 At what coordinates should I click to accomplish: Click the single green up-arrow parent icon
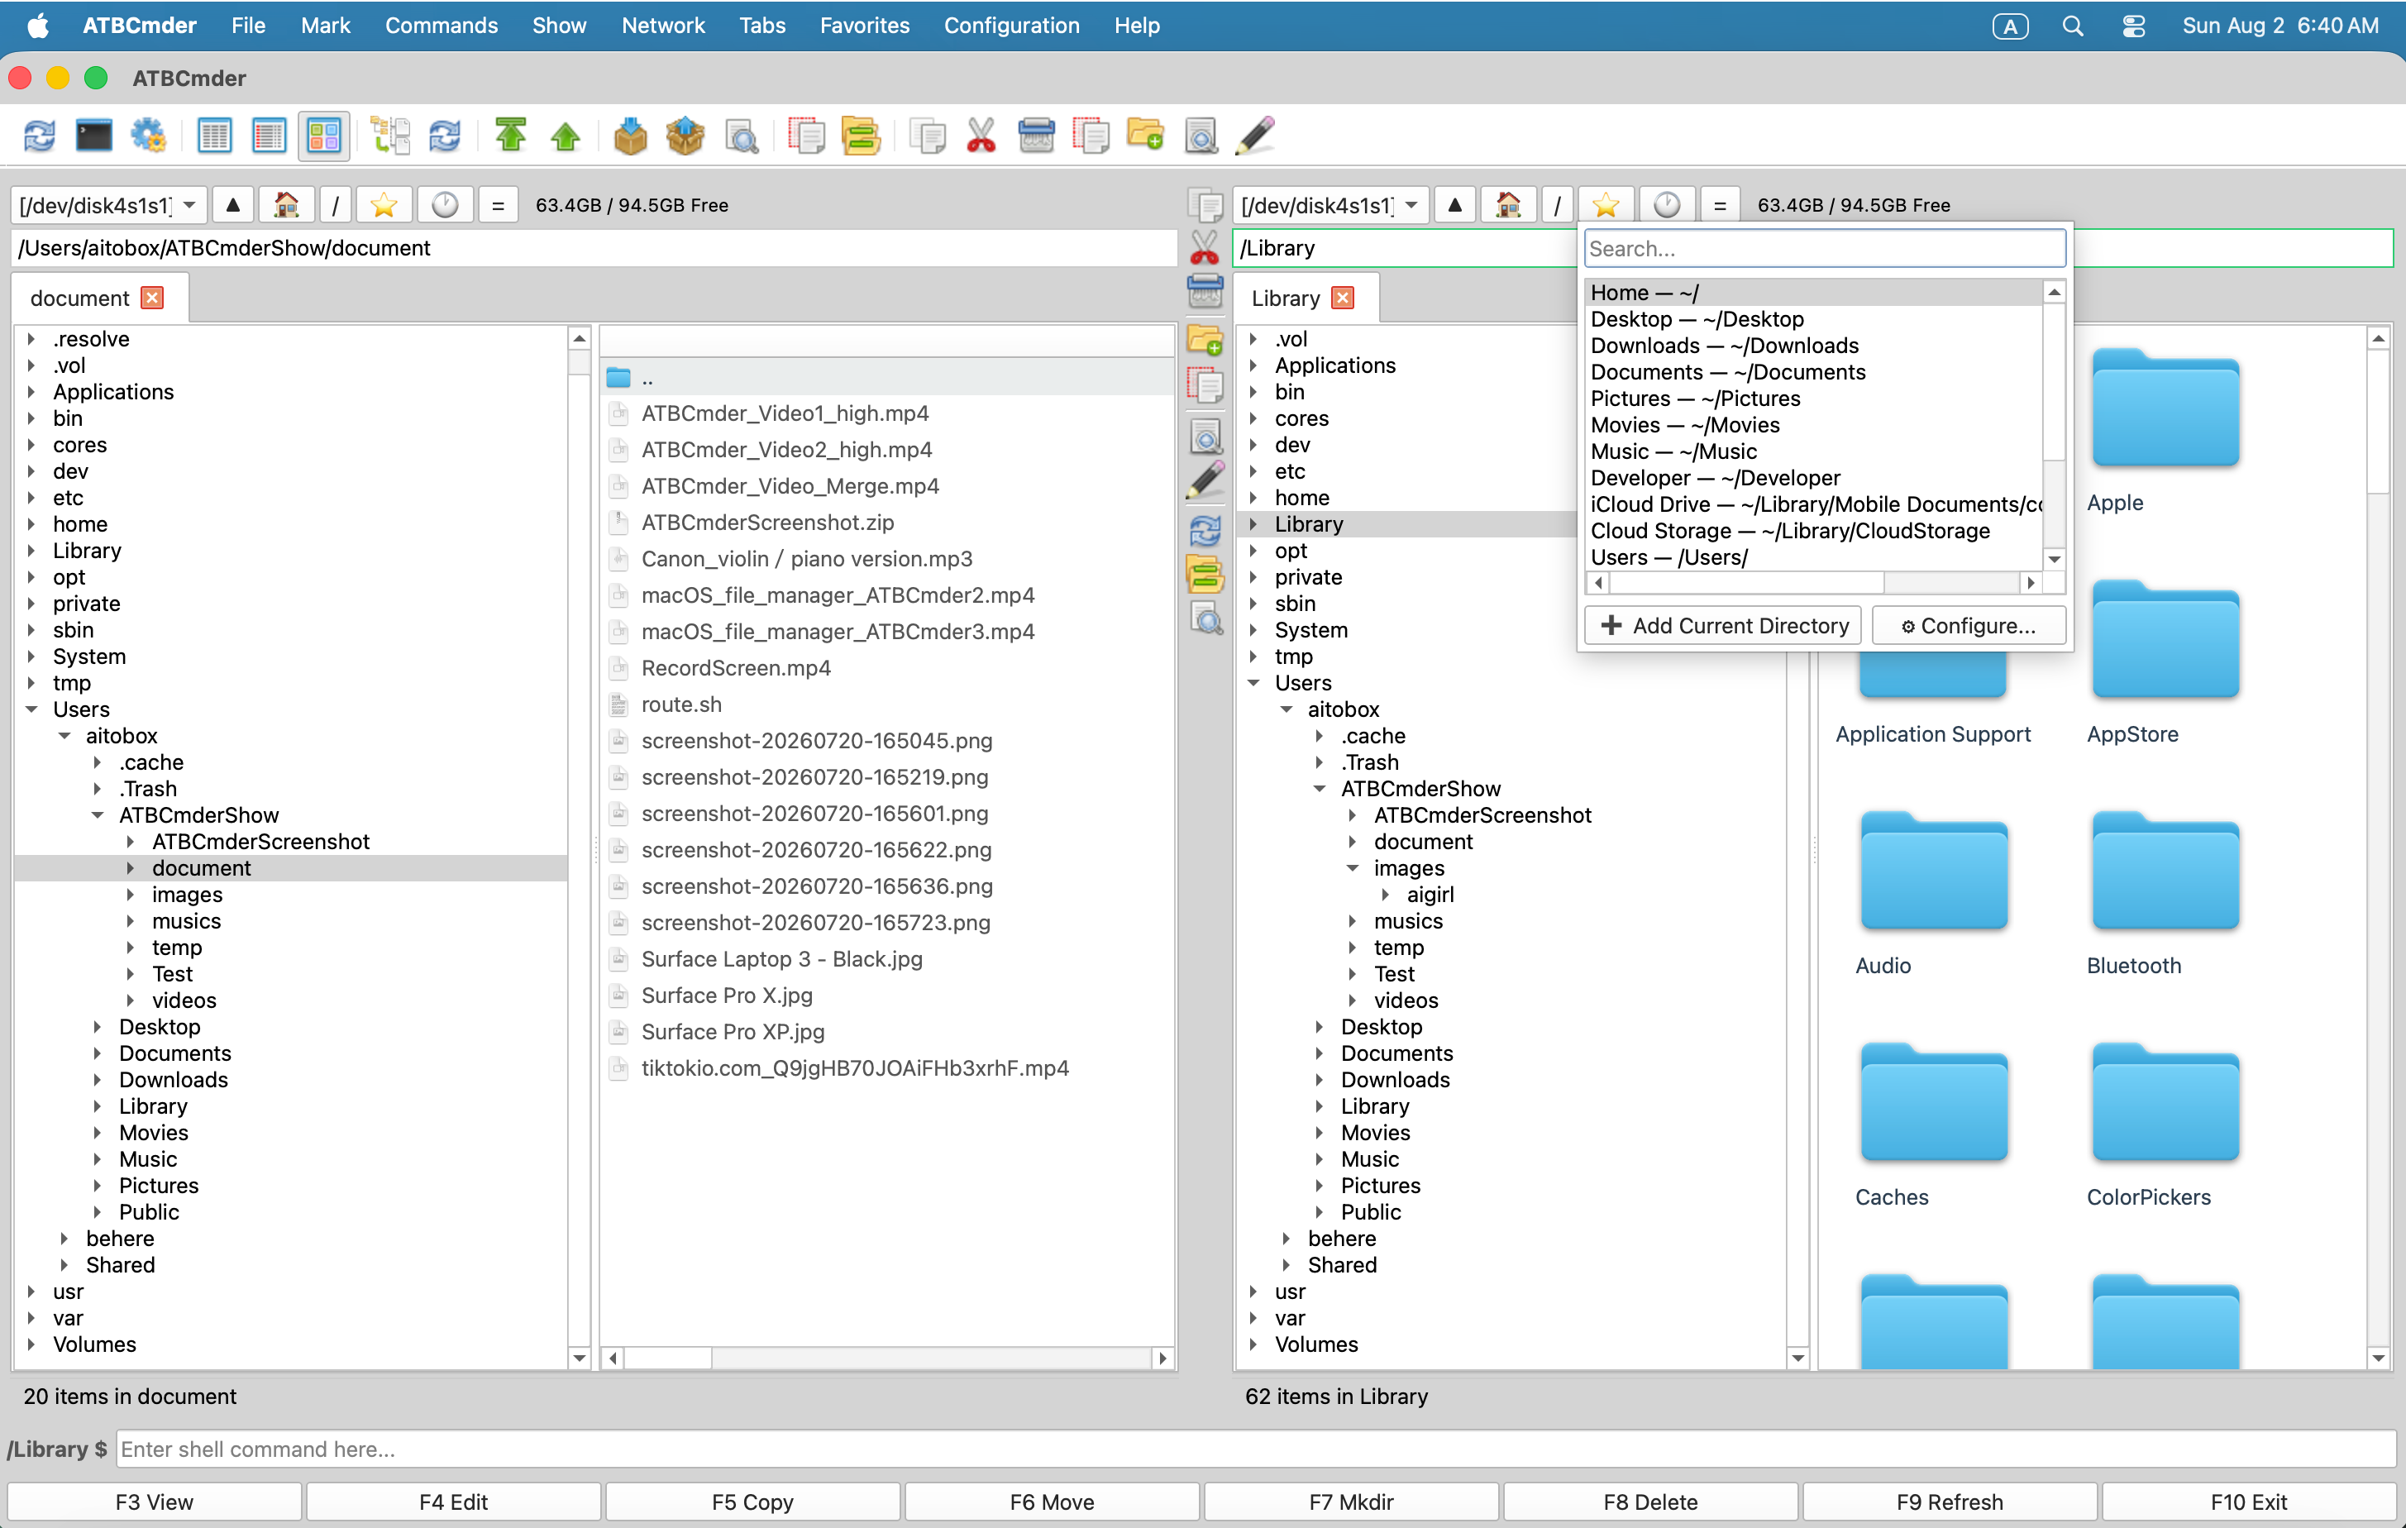click(x=566, y=135)
